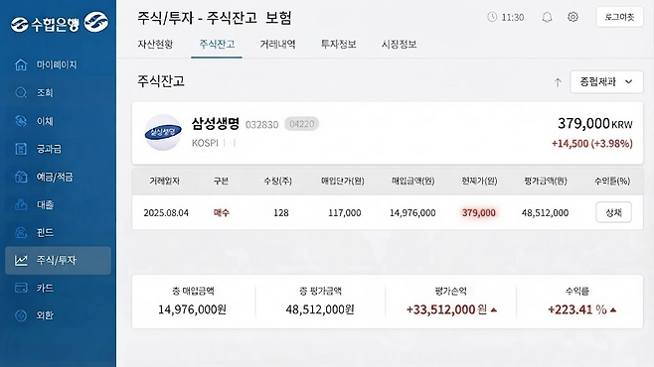The image size is (654, 367).
Task: Open the 마이페이지 home icon
Action: click(x=21, y=64)
